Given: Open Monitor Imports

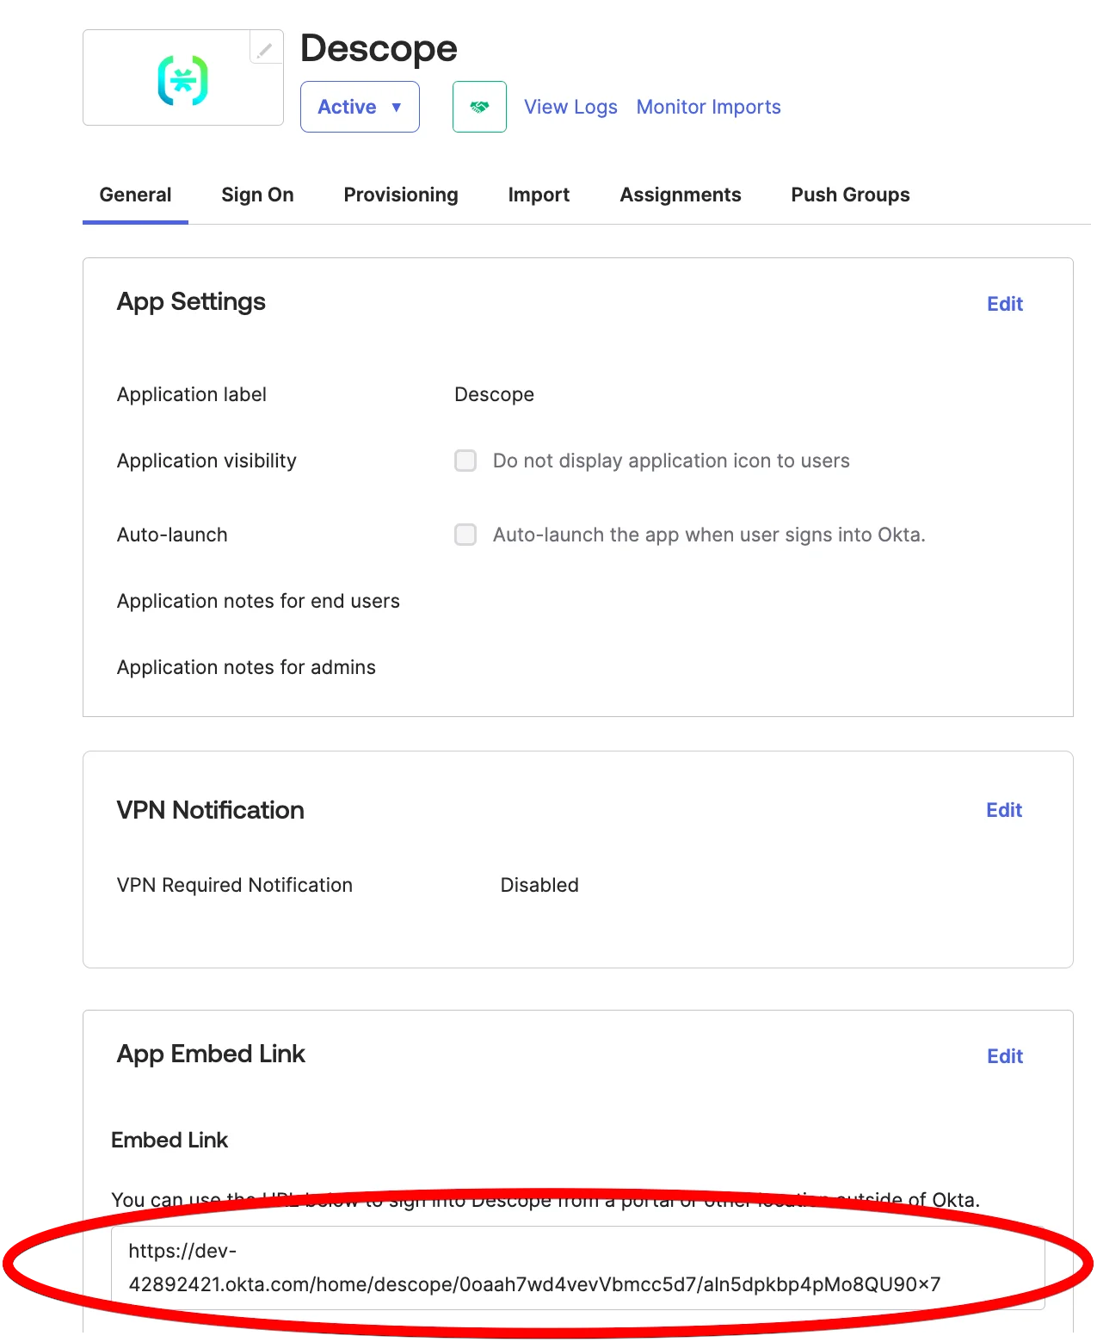Looking at the screenshot, I should click(708, 106).
